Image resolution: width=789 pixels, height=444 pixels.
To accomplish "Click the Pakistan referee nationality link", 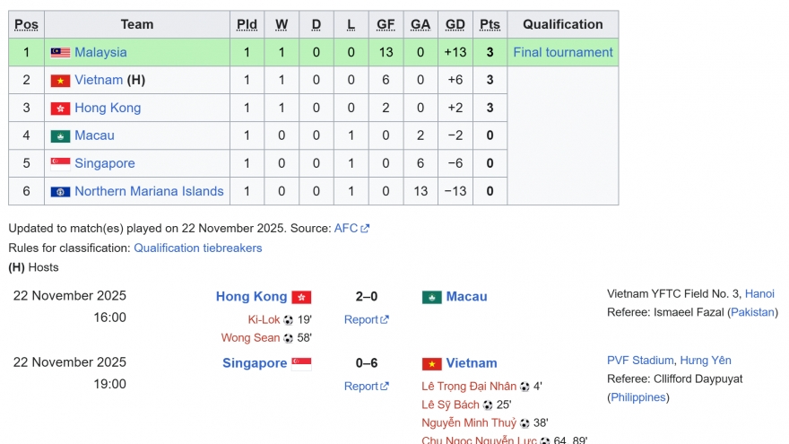I will (x=753, y=312).
